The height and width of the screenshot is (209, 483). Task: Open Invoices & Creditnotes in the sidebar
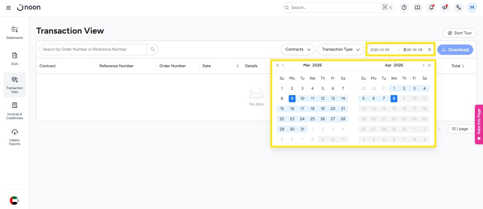tap(15, 110)
